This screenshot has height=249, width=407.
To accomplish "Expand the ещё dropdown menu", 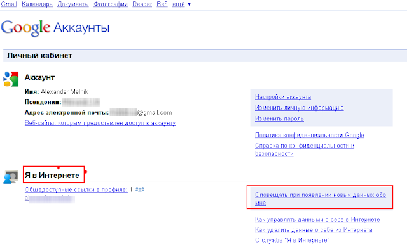I will (x=182, y=4).
